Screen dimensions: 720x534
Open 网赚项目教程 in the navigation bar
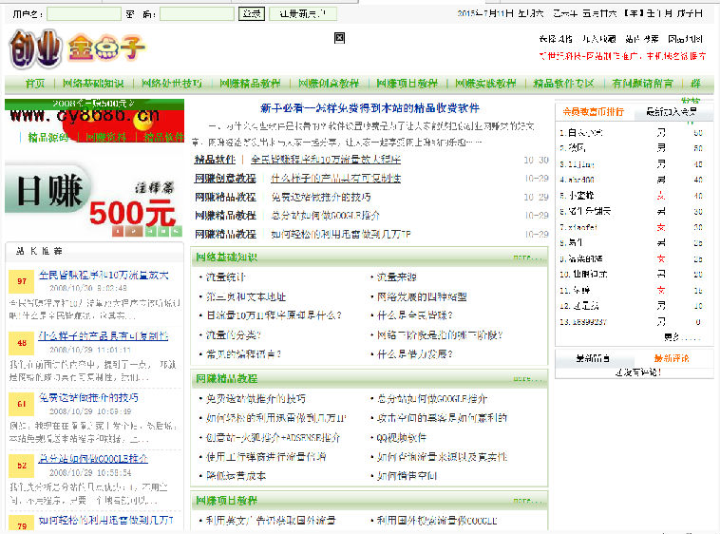click(x=407, y=84)
